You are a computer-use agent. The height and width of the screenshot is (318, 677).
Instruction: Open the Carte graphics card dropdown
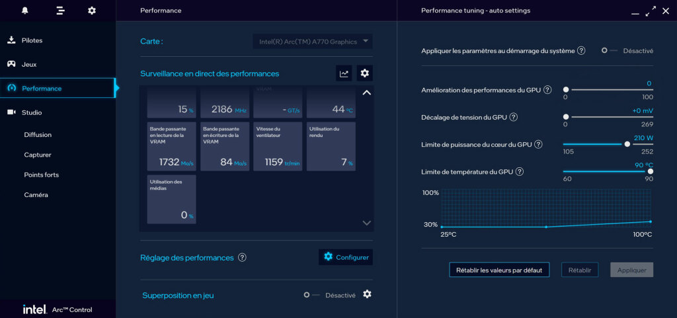tap(313, 42)
